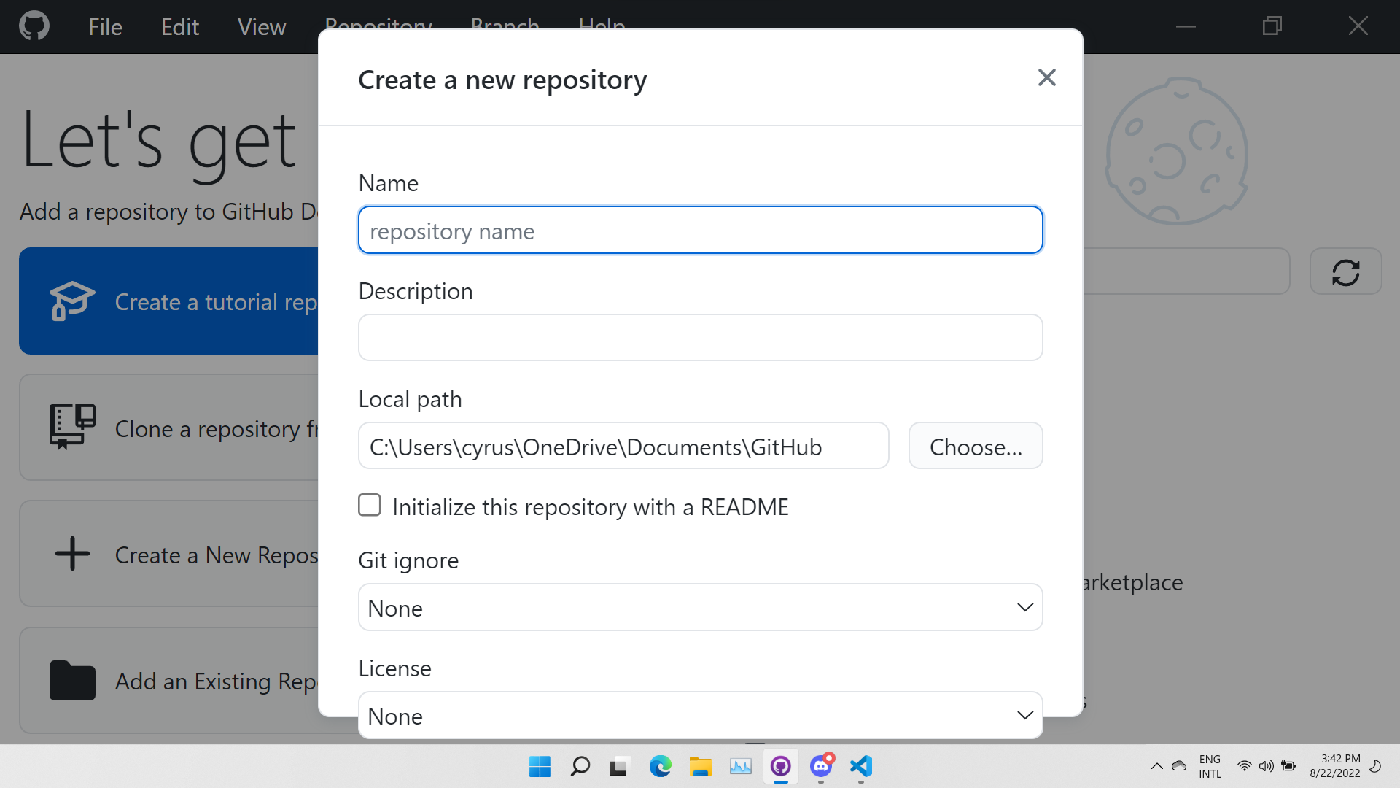Open Visual Studio Code from taskbar
This screenshot has width=1400, height=788.
[861, 766]
